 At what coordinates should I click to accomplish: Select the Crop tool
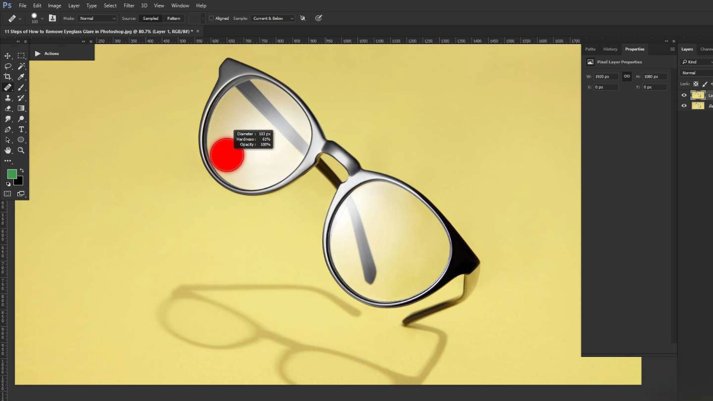[x=8, y=77]
